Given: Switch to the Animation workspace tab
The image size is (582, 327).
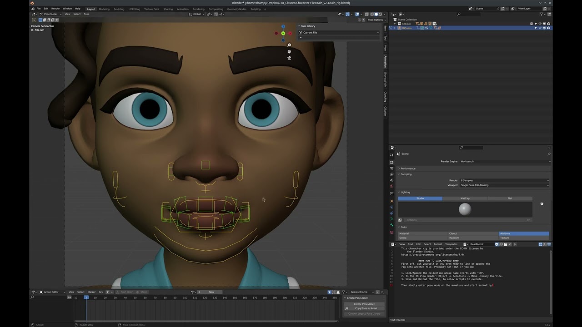Looking at the screenshot, I should [182, 9].
